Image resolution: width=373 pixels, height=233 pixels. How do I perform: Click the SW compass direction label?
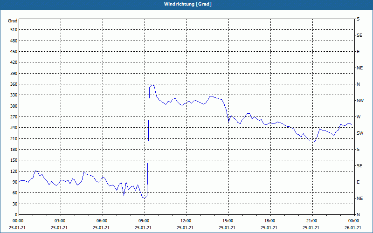coord(360,133)
